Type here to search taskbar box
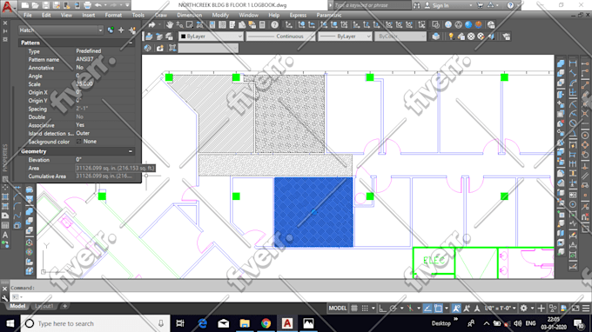The image size is (592, 332). 95,323
